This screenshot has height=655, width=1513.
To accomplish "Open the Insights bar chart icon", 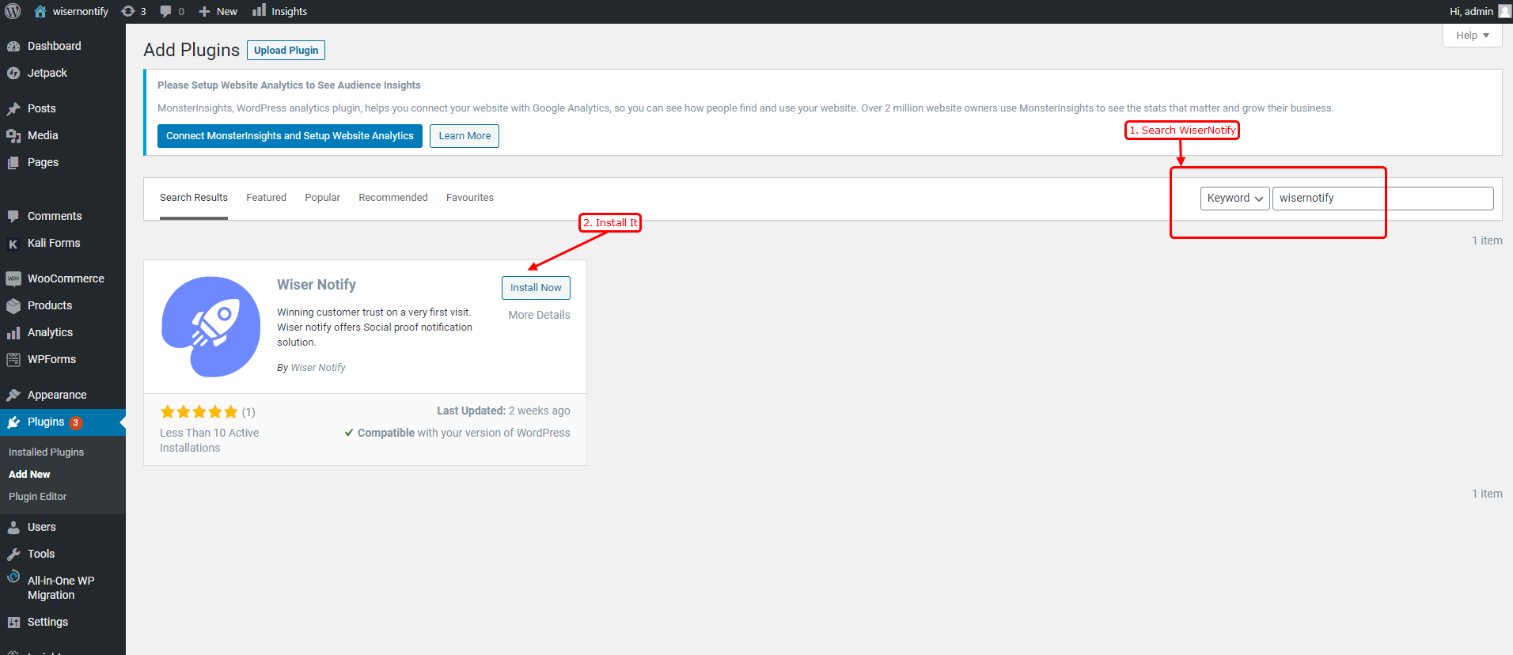I will [x=259, y=10].
